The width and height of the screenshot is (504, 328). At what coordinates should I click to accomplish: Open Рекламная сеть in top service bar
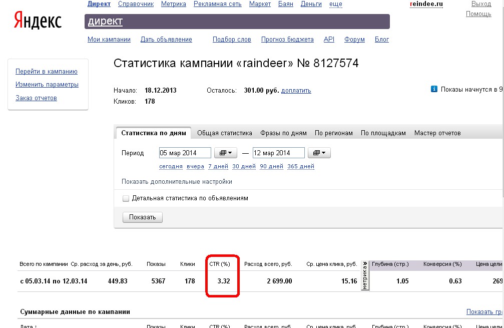pos(218,4)
